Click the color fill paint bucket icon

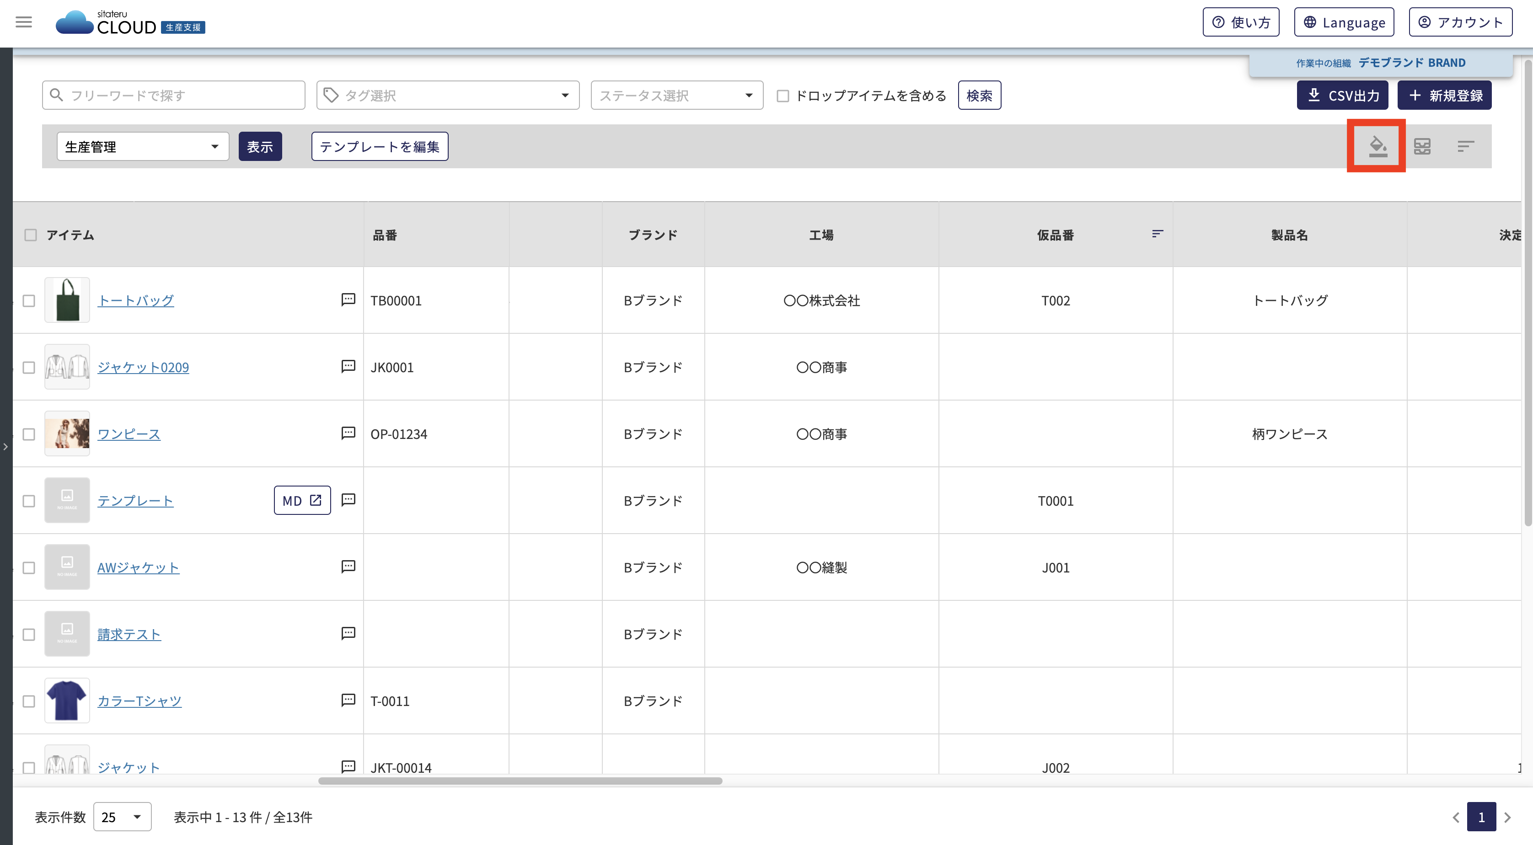1378,146
